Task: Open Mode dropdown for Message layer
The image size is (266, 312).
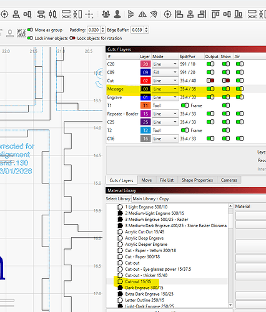Action: 165,89
